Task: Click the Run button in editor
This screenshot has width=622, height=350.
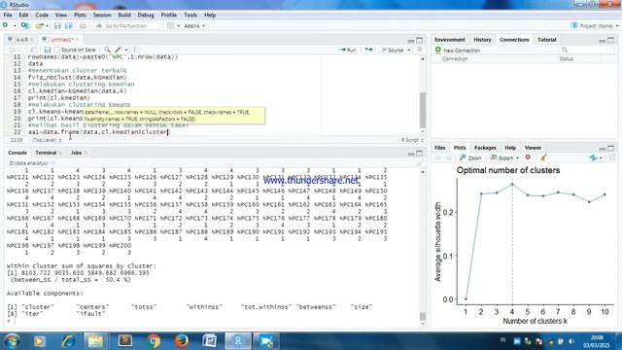Action: pyautogui.click(x=347, y=50)
